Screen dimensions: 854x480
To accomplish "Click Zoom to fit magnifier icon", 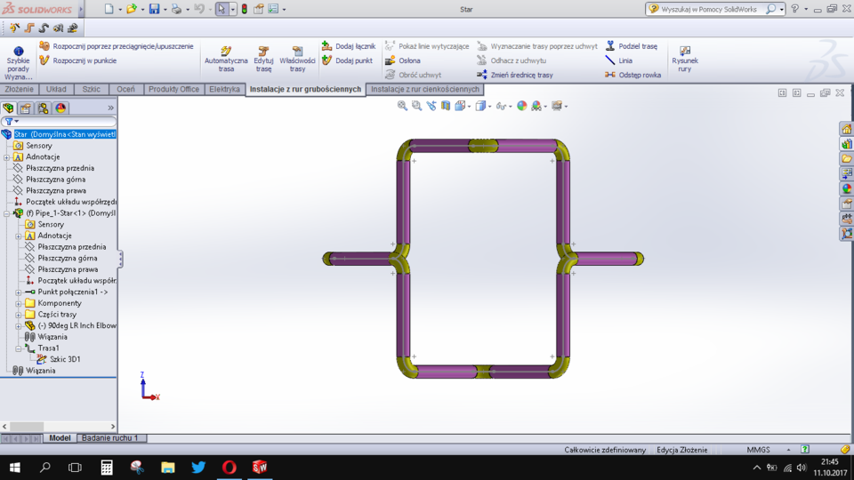I will [x=402, y=106].
